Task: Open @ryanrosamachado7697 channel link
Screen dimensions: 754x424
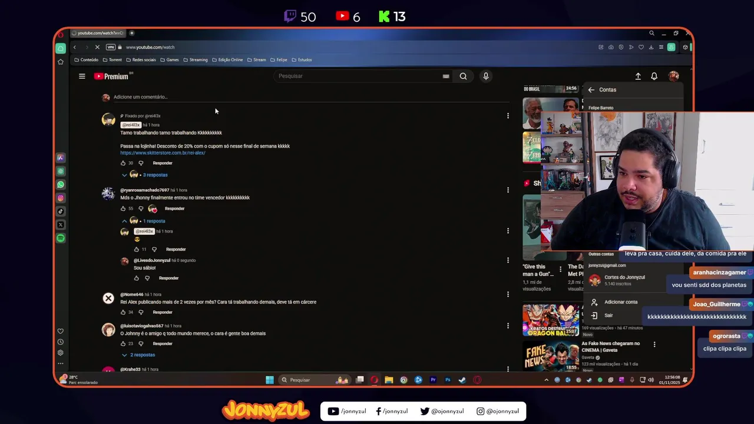Action: (144, 190)
